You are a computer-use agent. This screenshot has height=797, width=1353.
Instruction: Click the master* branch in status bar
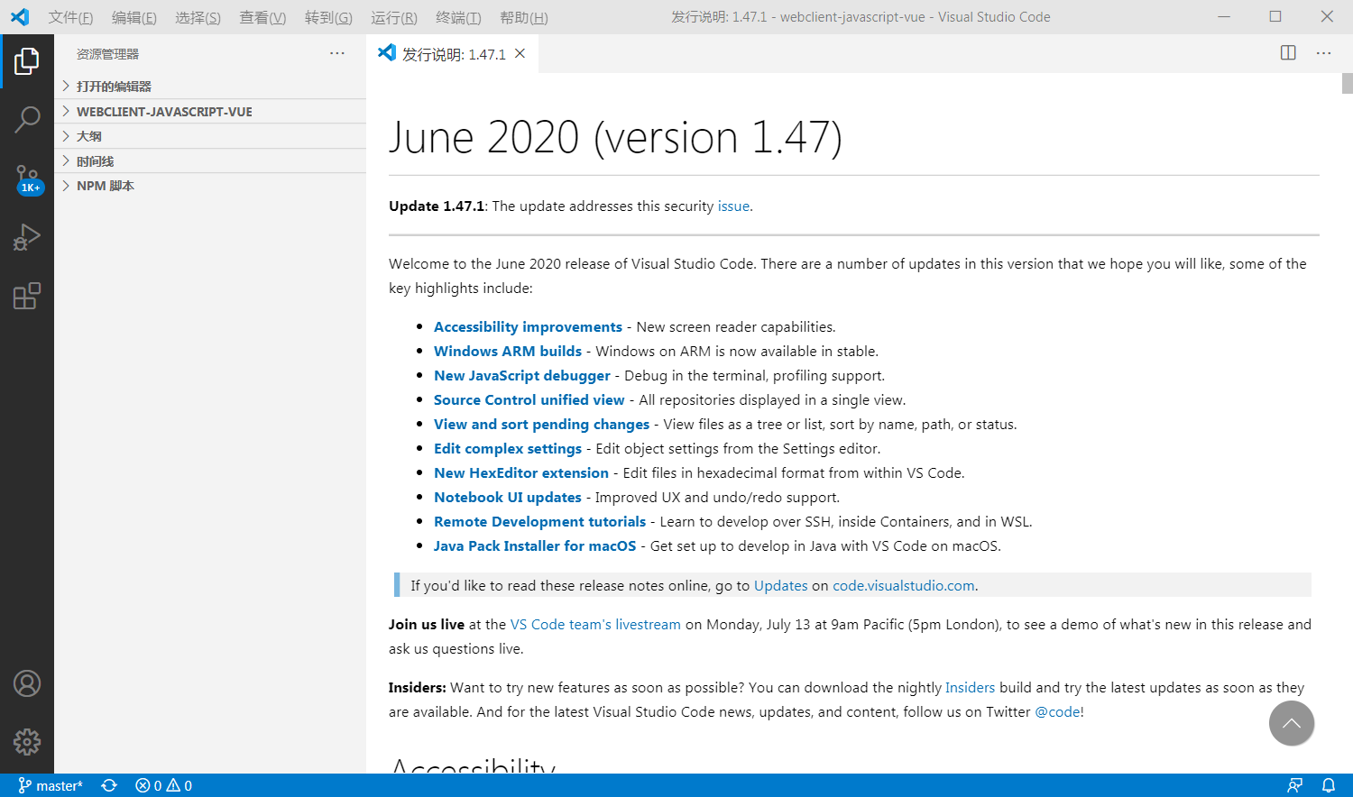pos(51,785)
